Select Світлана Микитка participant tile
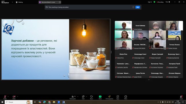Viewport: 186px width, 104px height. coord(123,73)
